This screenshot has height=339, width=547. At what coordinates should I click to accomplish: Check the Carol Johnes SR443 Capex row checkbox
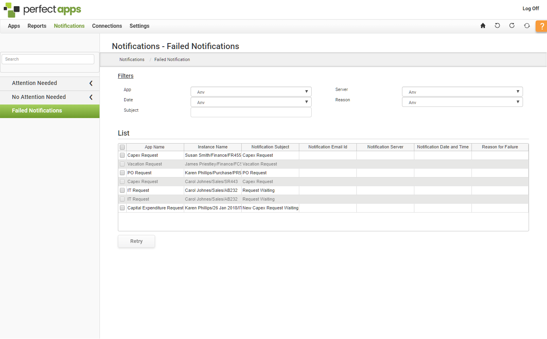click(122, 182)
